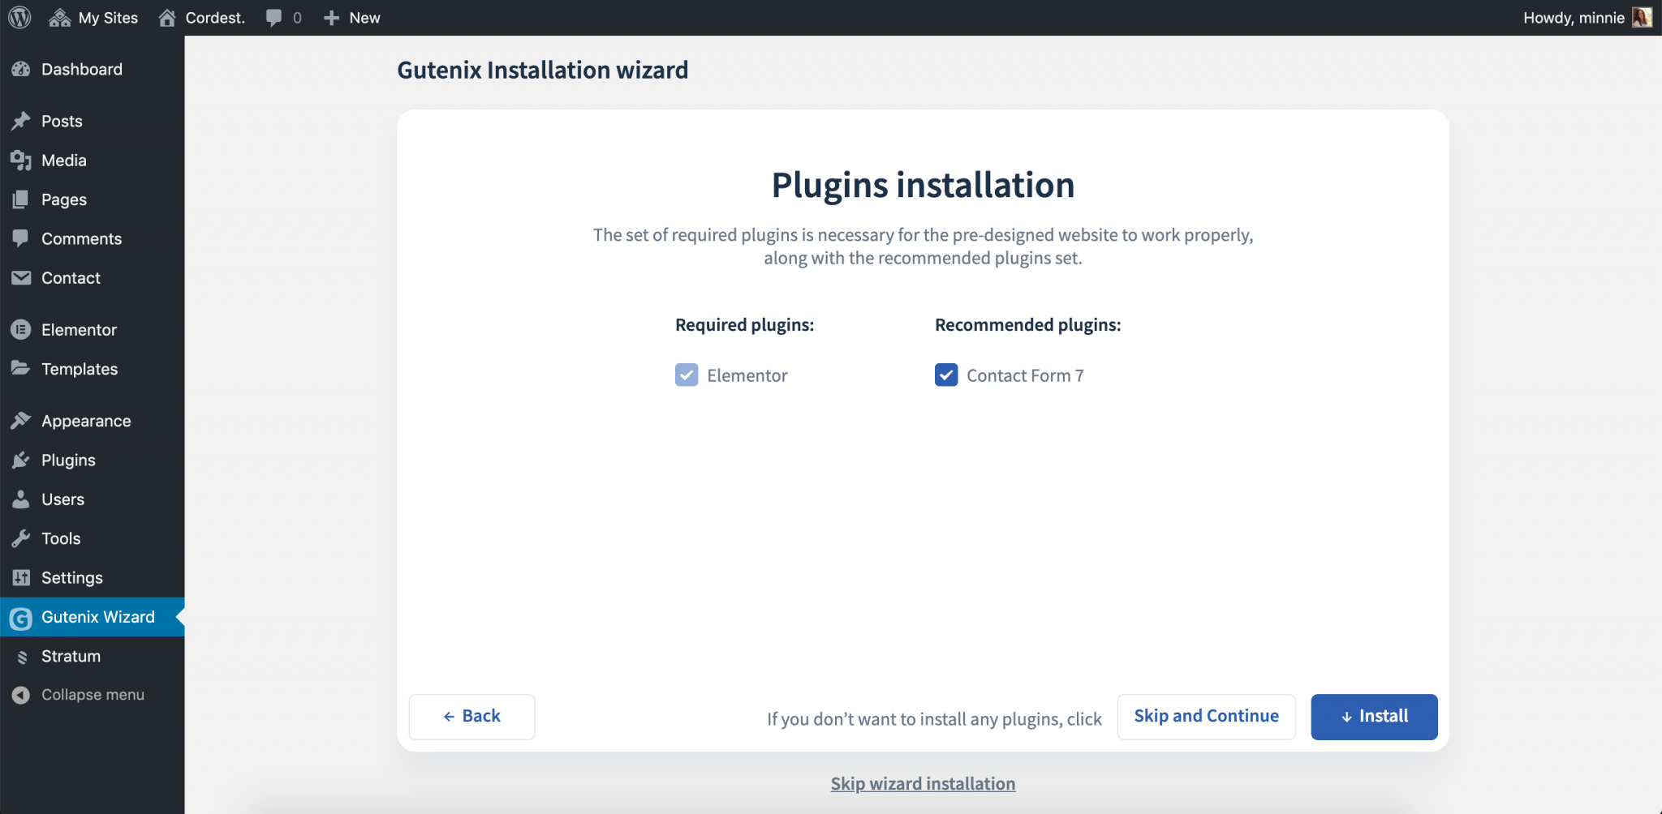Open My Sites network icon
The image size is (1662, 814).
pos(59,18)
